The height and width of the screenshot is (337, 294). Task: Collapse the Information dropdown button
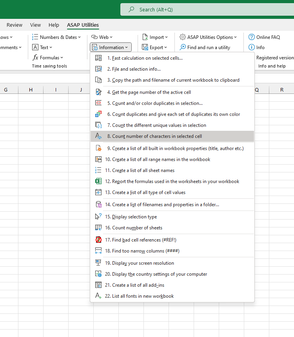pos(111,47)
